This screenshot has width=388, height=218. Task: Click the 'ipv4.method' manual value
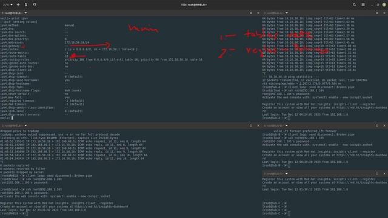(x=69, y=25)
